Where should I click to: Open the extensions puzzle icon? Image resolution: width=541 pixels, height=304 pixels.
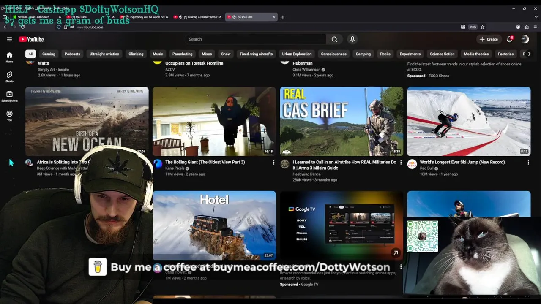coord(527,27)
